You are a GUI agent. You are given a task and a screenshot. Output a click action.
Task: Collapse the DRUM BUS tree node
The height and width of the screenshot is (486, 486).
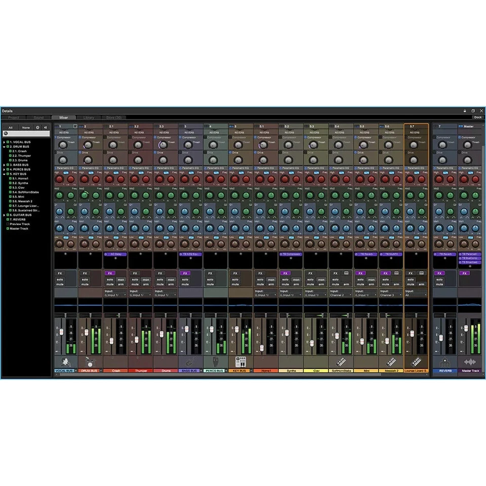click(x=4, y=146)
